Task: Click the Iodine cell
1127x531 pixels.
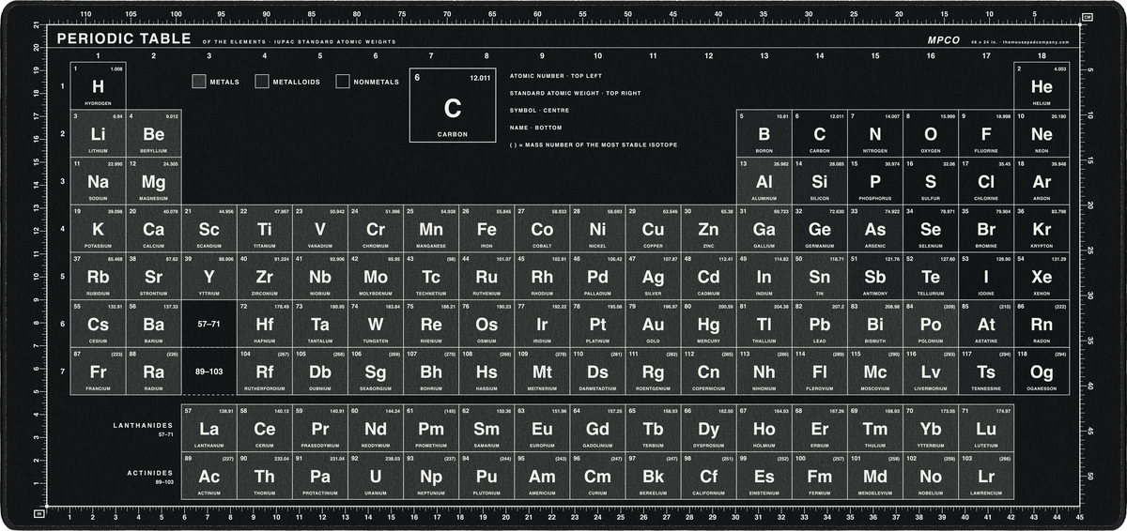Action: tap(986, 277)
